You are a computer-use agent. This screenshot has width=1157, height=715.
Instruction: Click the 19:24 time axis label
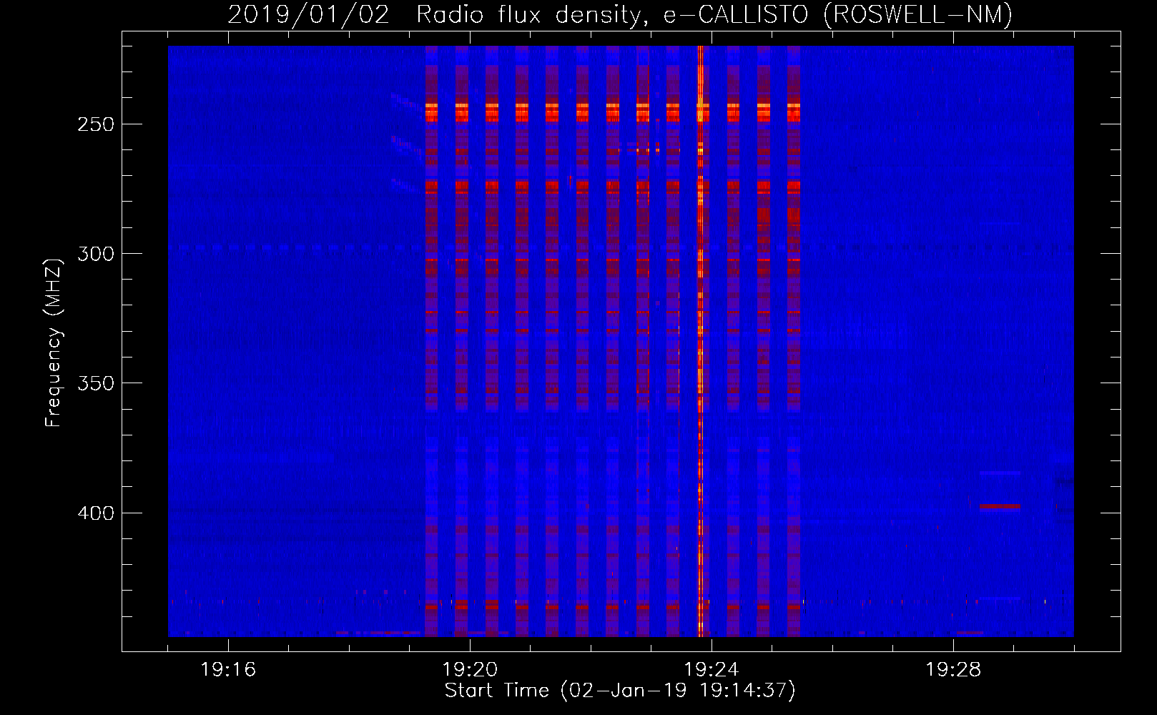click(x=712, y=670)
